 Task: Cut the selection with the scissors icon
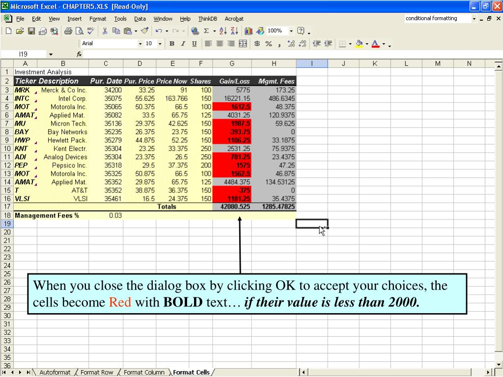105,31
